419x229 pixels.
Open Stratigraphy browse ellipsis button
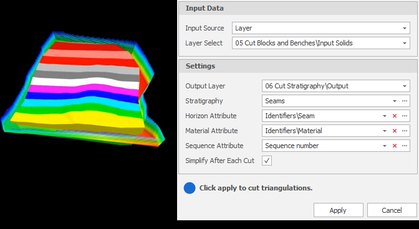coord(405,101)
